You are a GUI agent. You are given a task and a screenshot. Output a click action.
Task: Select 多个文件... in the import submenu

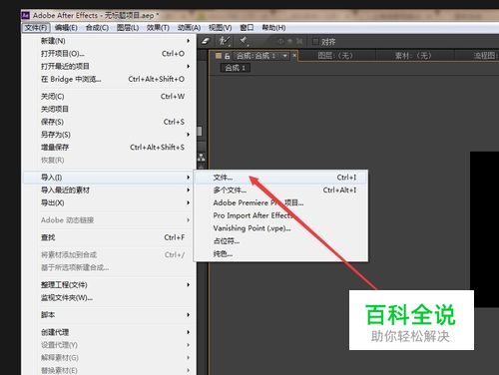(281, 190)
